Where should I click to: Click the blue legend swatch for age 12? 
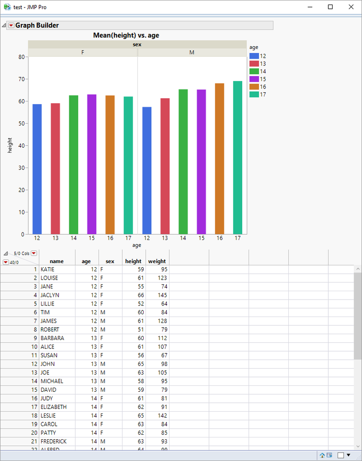(254, 56)
